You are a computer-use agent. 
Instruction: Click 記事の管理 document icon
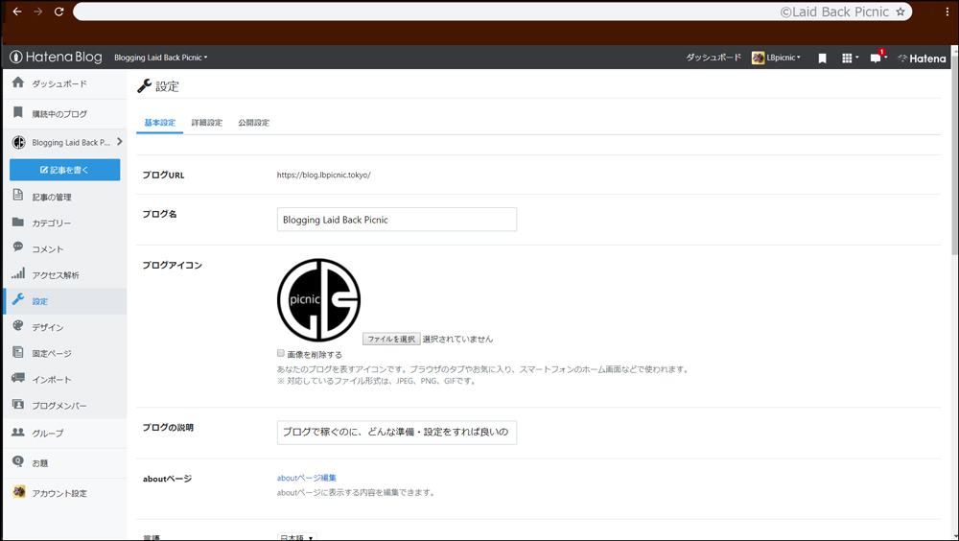pyautogui.click(x=18, y=196)
